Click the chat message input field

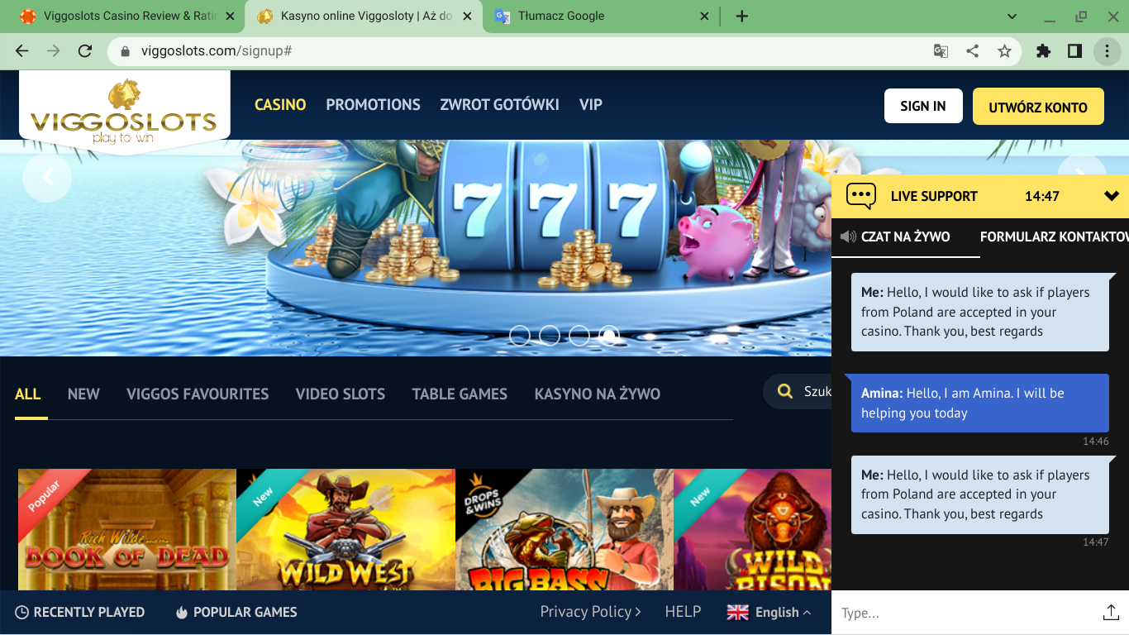[959, 613]
